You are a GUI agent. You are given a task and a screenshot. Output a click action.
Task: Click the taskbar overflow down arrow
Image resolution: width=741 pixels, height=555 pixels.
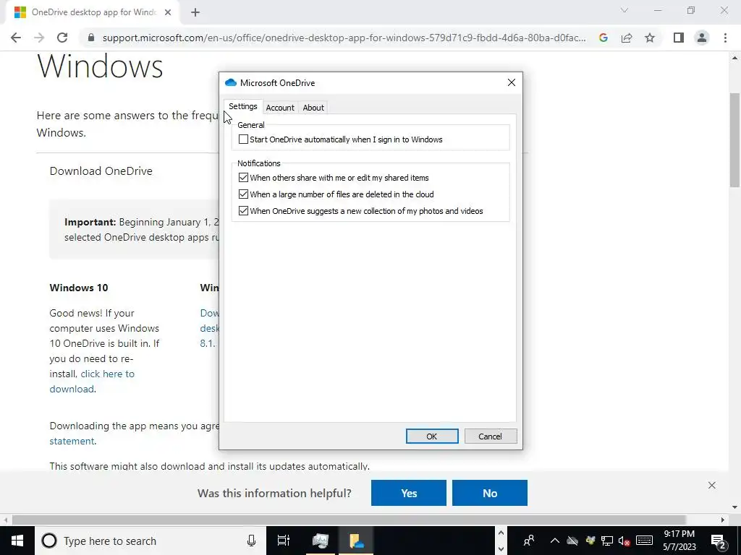501,549
